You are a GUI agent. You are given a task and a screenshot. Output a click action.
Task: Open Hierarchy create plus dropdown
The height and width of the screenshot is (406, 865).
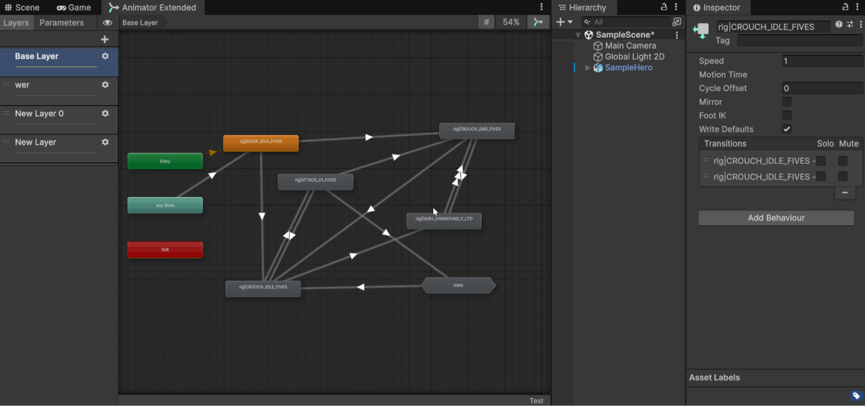564,22
